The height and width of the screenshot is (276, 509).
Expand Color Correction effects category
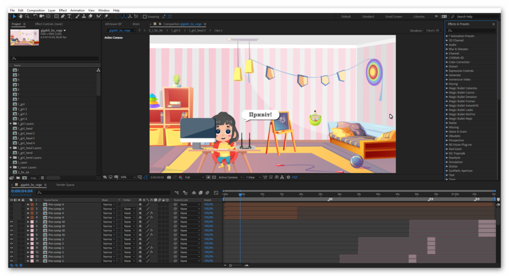(447, 62)
